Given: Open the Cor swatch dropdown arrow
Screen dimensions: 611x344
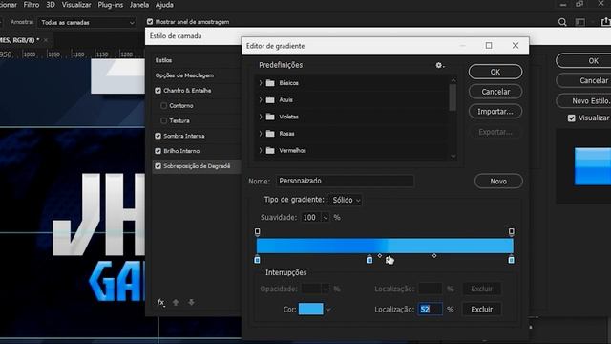Looking at the screenshot, I should click(328, 310).
